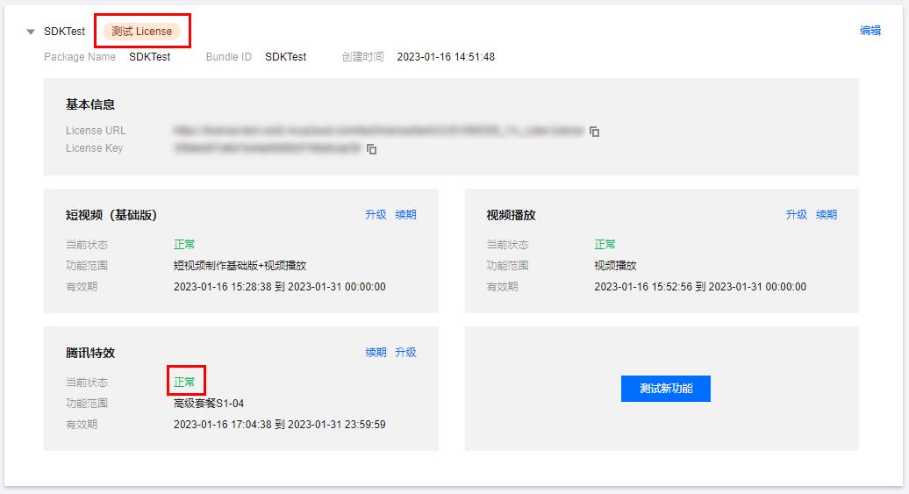Click 正常 status in 短视频 card
The height and width of the screenshot is (494, 909).
click(x=184, y=245)
